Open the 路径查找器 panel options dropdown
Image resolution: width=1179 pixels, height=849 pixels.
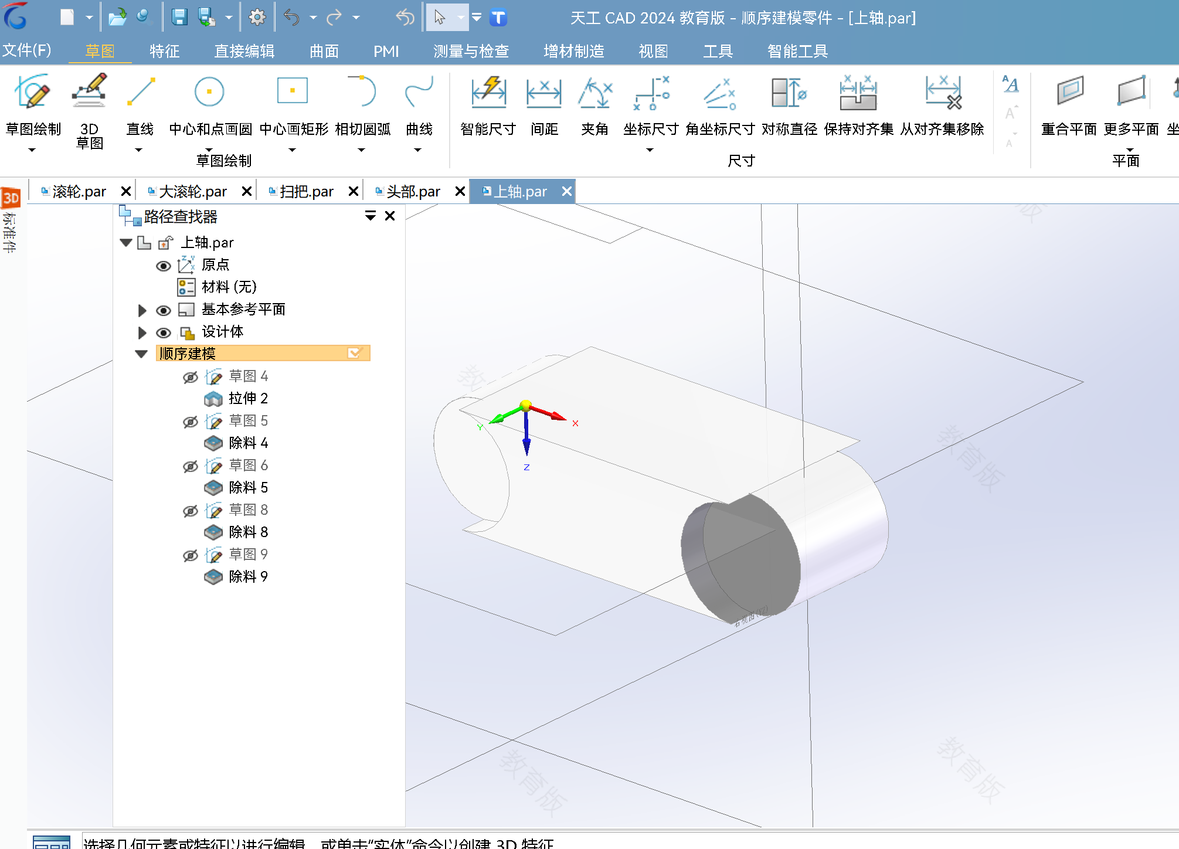pos(371,216)
